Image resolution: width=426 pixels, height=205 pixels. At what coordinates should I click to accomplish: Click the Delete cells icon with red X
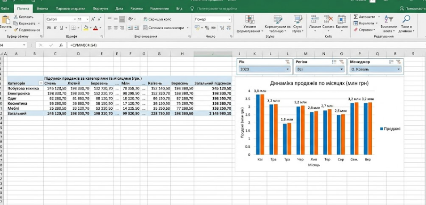(x=329, y=19)
